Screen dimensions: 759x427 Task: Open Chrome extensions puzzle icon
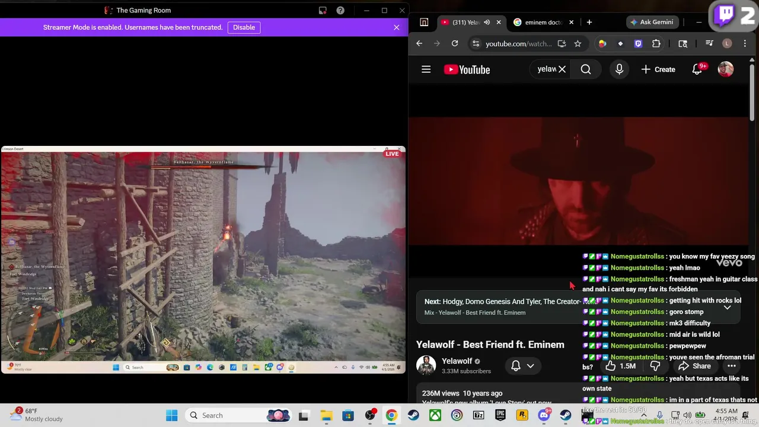(656, 43)
